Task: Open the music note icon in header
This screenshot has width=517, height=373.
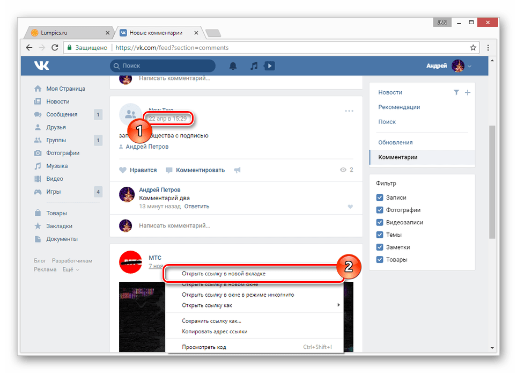Action: pyautogui.click(x=254, y=65)
